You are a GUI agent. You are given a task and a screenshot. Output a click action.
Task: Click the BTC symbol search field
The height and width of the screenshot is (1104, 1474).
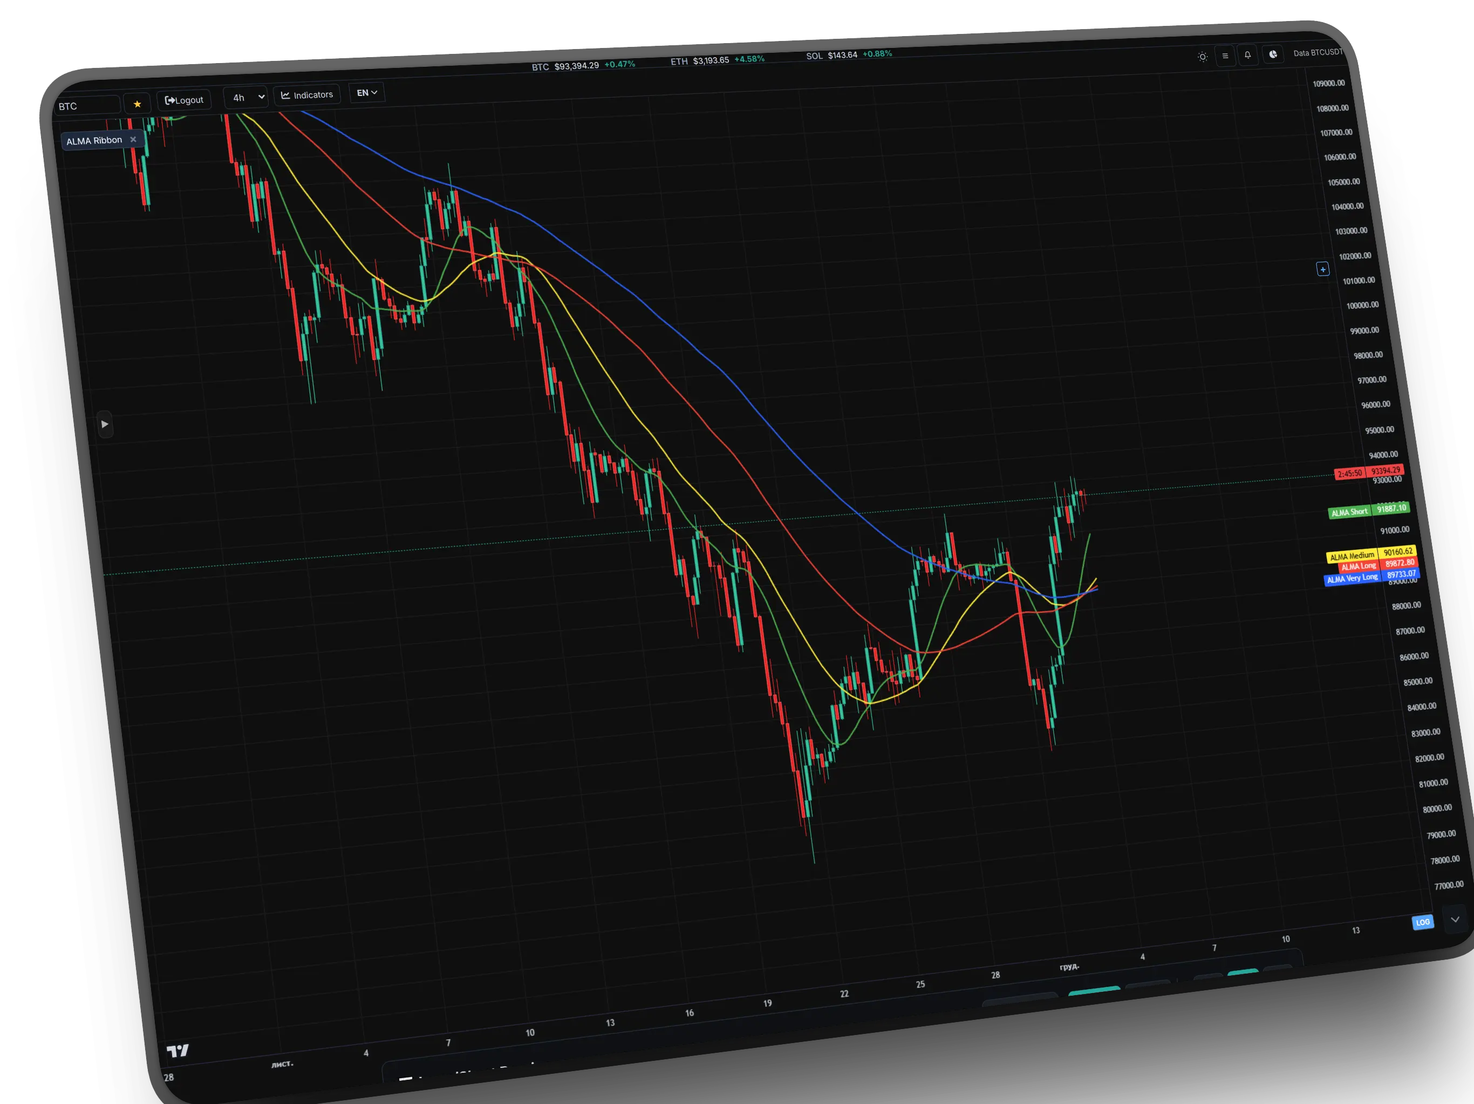[x=87, y=106]
